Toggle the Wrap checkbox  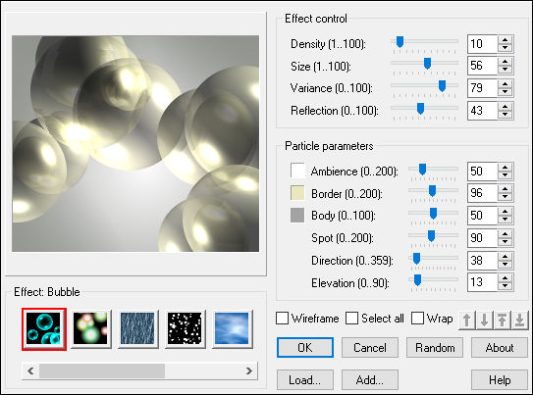(x=417, y=319)
